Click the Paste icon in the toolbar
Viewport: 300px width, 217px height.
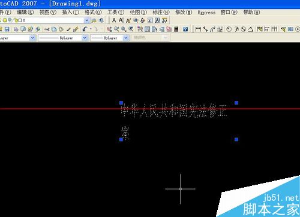point(61,29)
